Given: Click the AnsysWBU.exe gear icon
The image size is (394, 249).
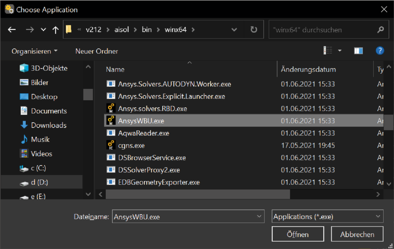Looking at the screenshot, I should 111,121.
